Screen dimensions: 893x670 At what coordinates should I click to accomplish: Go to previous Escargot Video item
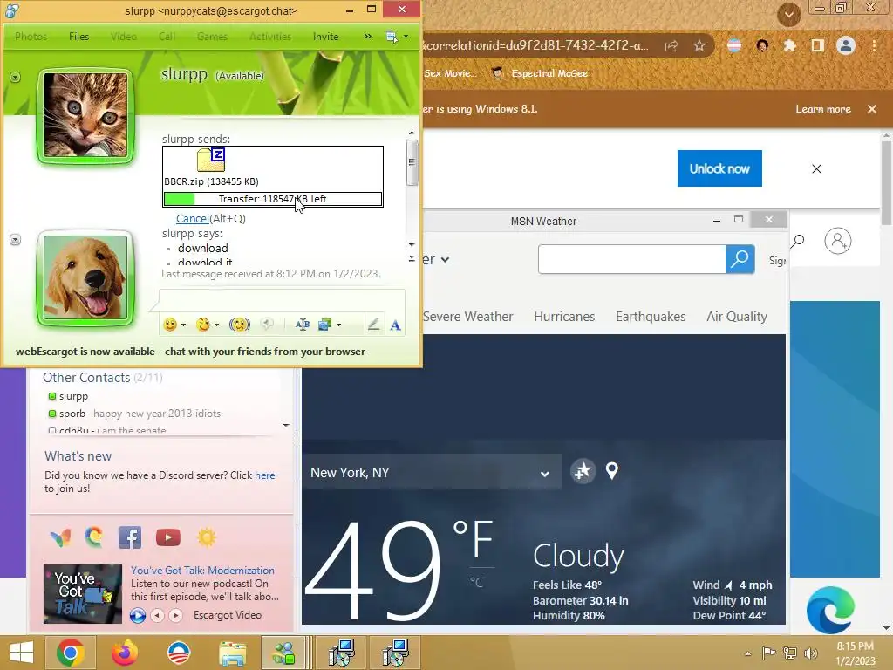(x=158, y=615)
